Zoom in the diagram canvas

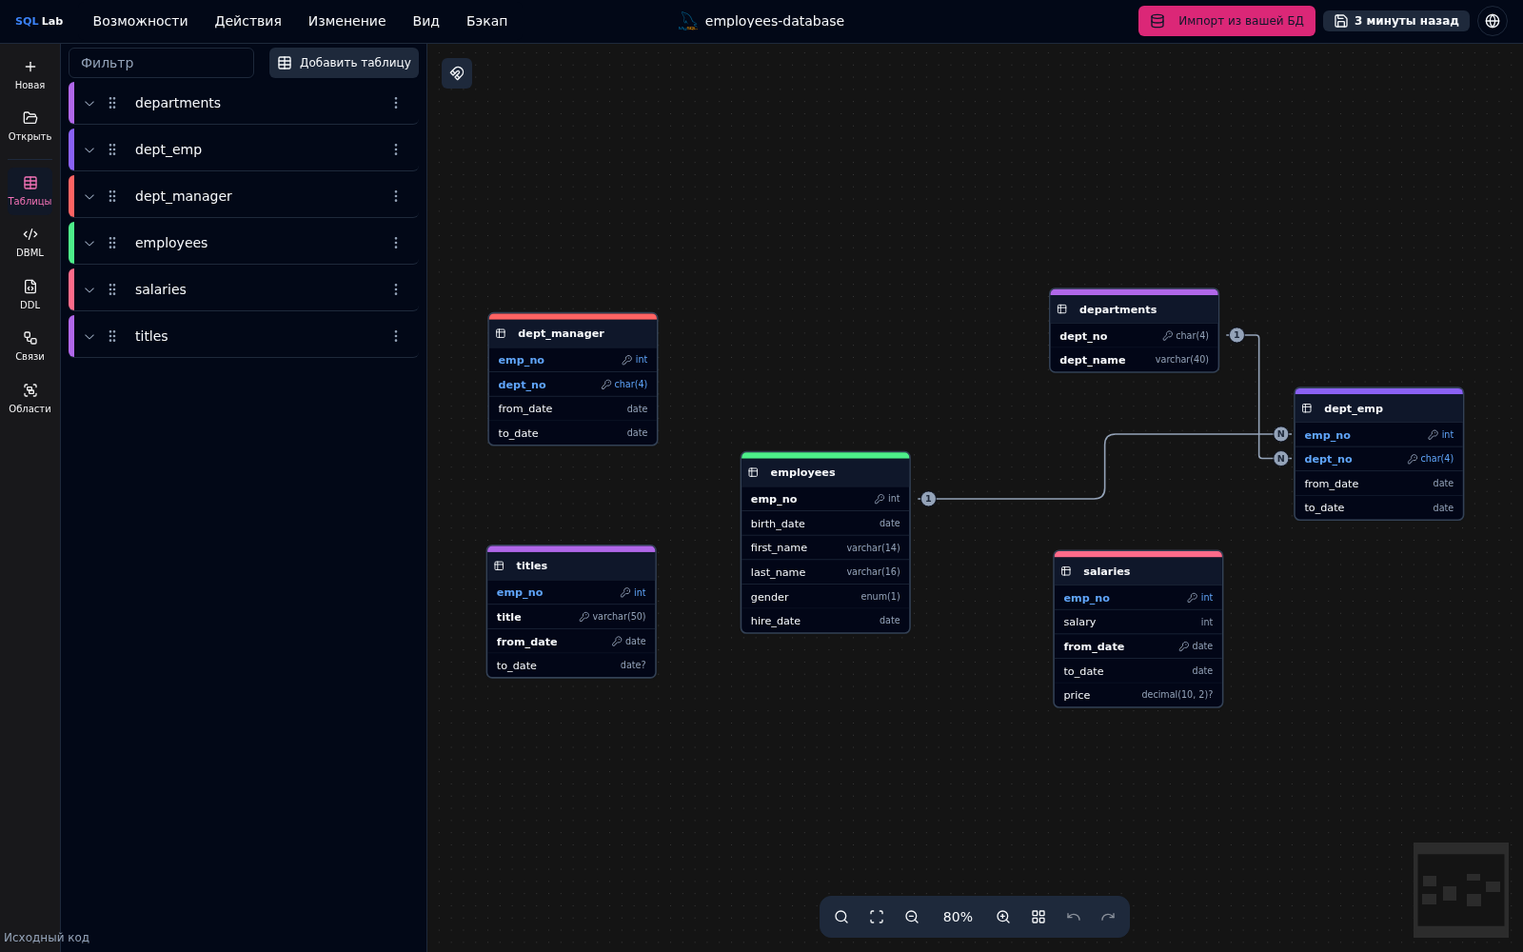1003,917
